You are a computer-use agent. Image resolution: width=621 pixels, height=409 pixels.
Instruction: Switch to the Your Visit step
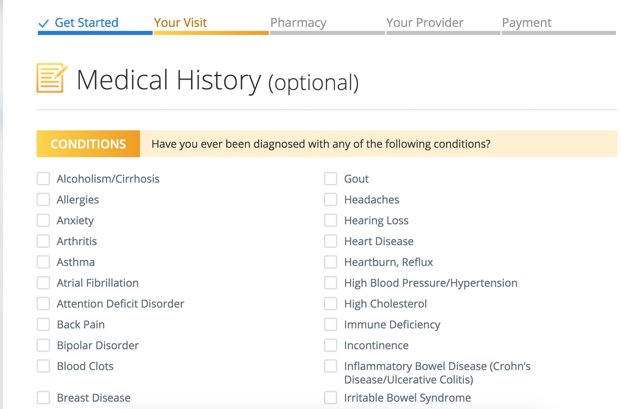tap(180, 23)
